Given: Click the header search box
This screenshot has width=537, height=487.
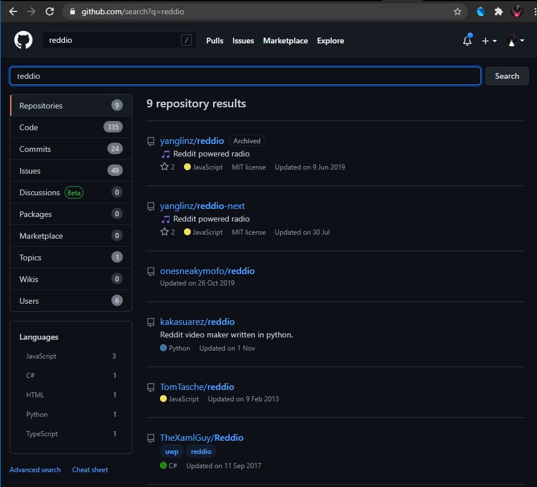Looking at the screenshot, I should [119, 40].
